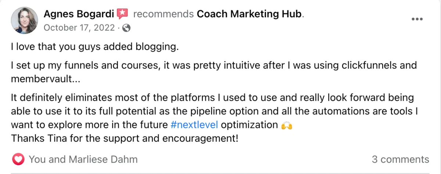Viewport: 441px width, 174px height.
Task: Click the red recommendation star badge
Action: 122,14
